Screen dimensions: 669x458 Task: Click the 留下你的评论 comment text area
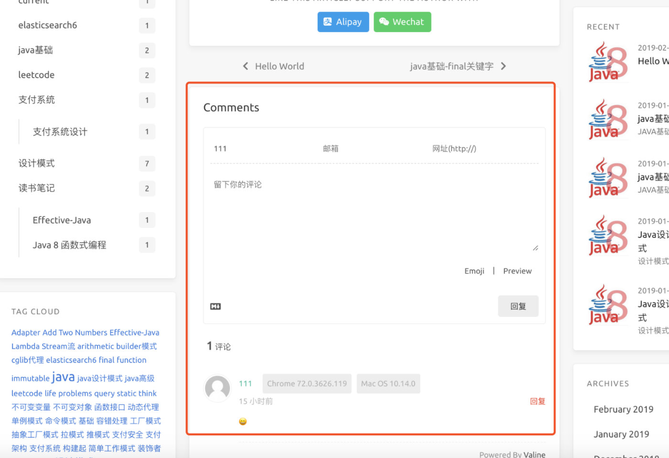374,214
